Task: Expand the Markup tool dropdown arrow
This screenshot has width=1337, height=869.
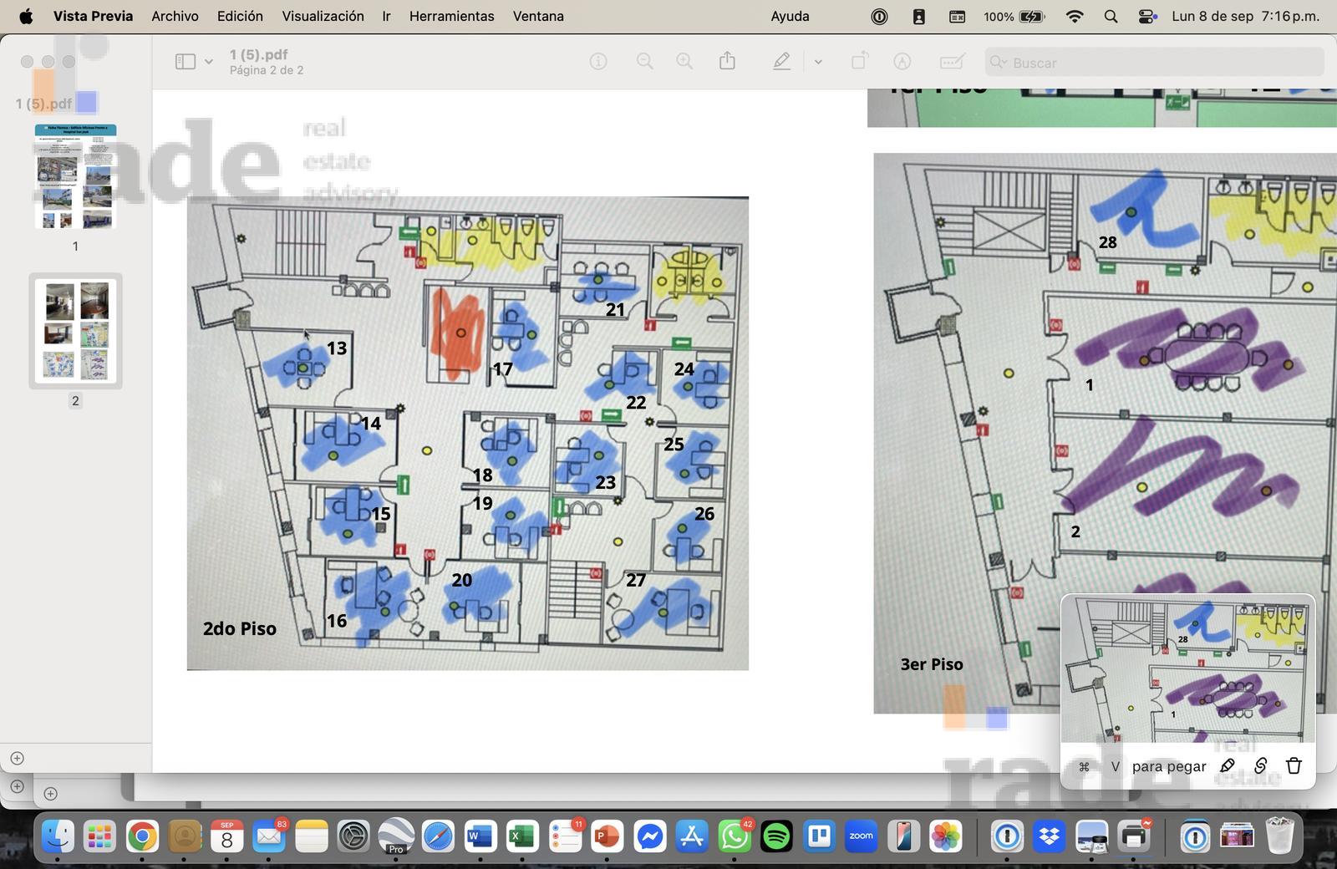Action: tap(818, 62)
